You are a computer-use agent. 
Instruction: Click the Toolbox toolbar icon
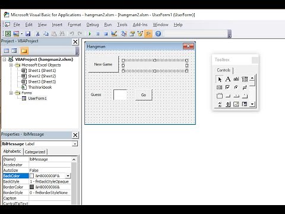click(x=148, y=34)
